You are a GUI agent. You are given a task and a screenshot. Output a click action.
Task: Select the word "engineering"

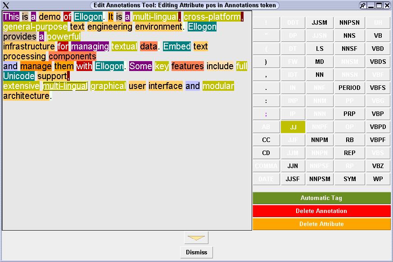click(110, 27)
